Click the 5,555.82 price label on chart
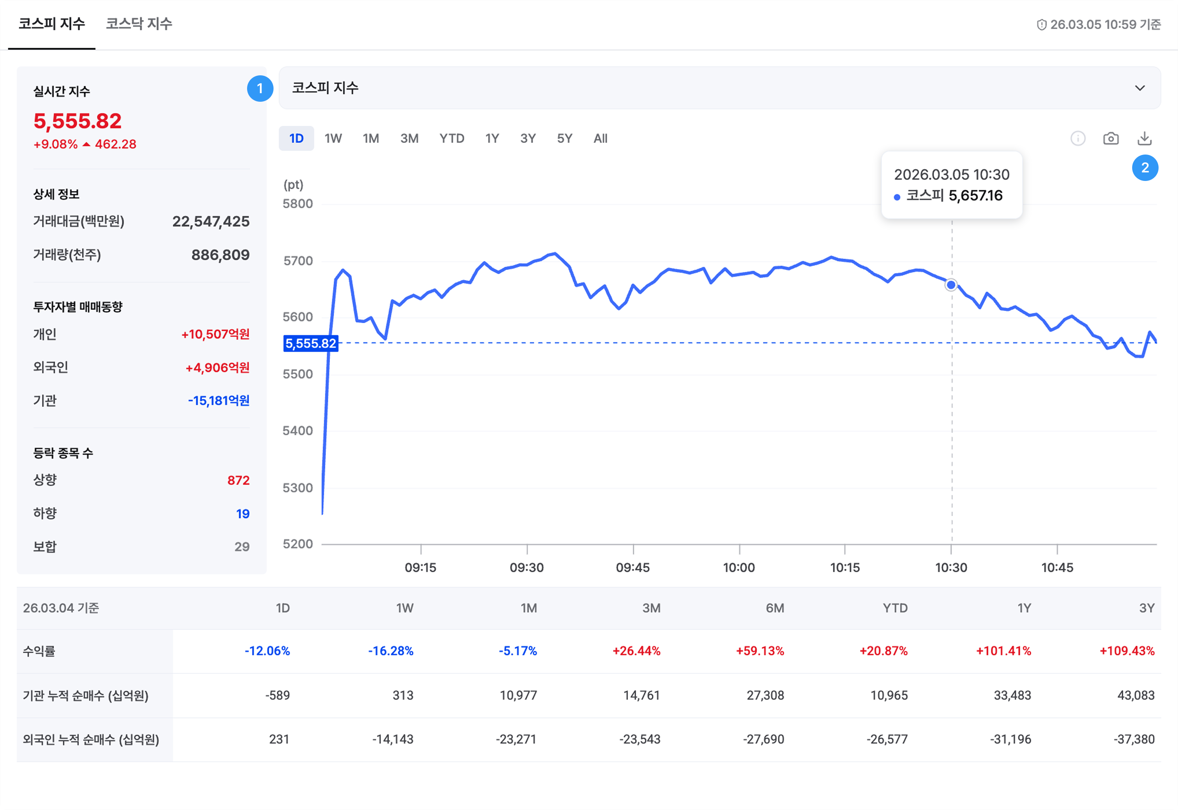Screen dimensions: 1178x810 point(310,344)
